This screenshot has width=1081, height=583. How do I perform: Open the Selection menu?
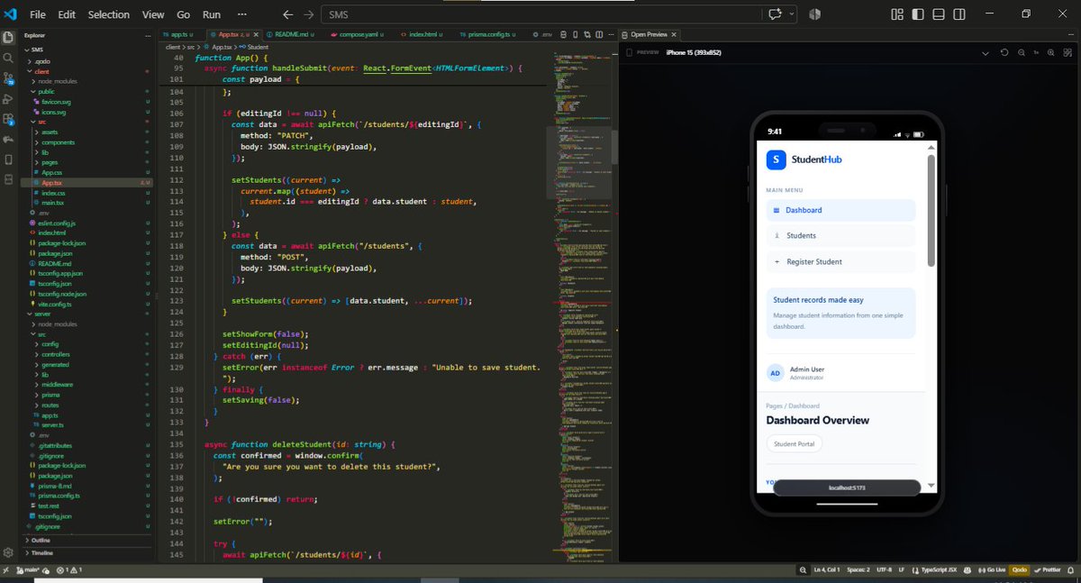109,14
